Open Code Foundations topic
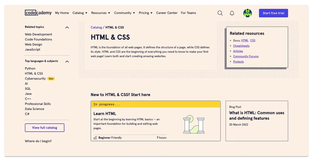Screen dimensions: 313x161 [x=38, y=39]
